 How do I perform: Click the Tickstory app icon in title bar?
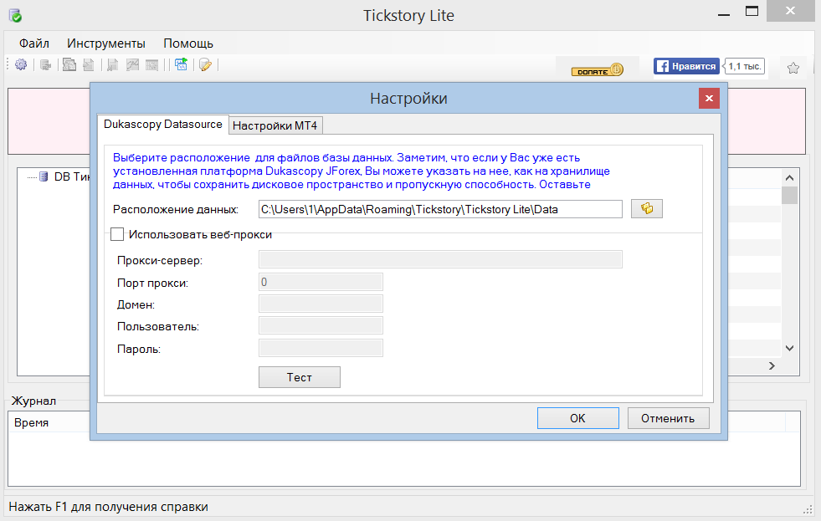click(x=15, y=16)
